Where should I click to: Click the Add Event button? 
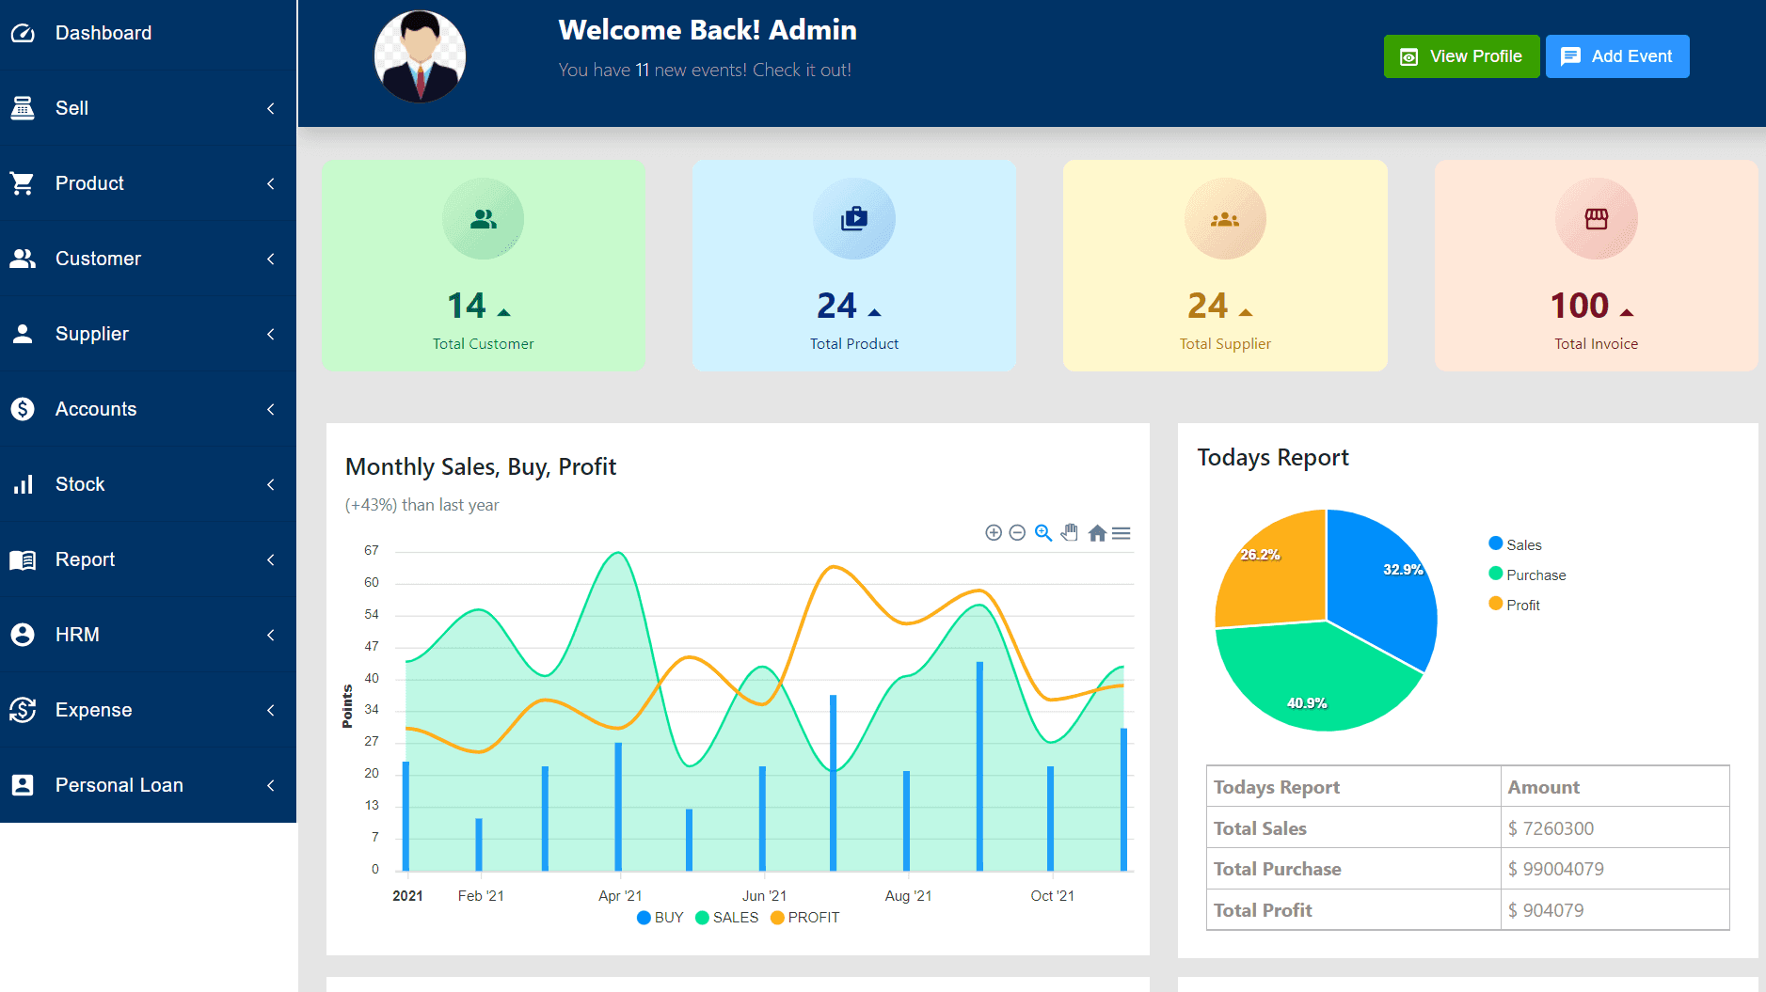1616,56
